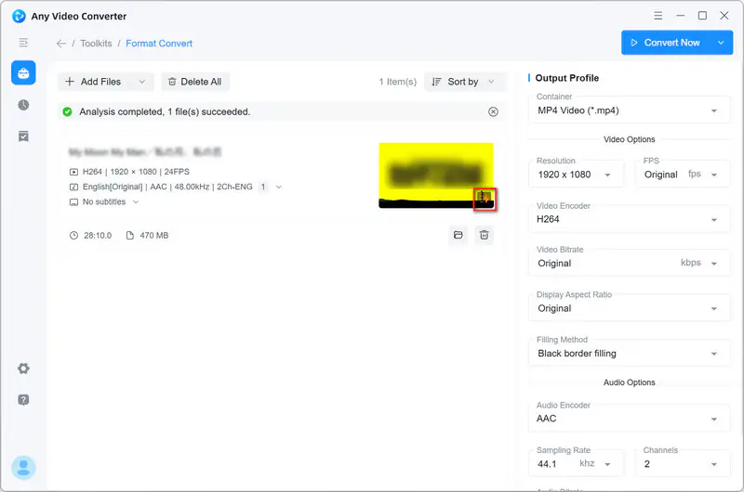744x492 pixels.
Task: Click Delete All button
Action: coord(195,82)
